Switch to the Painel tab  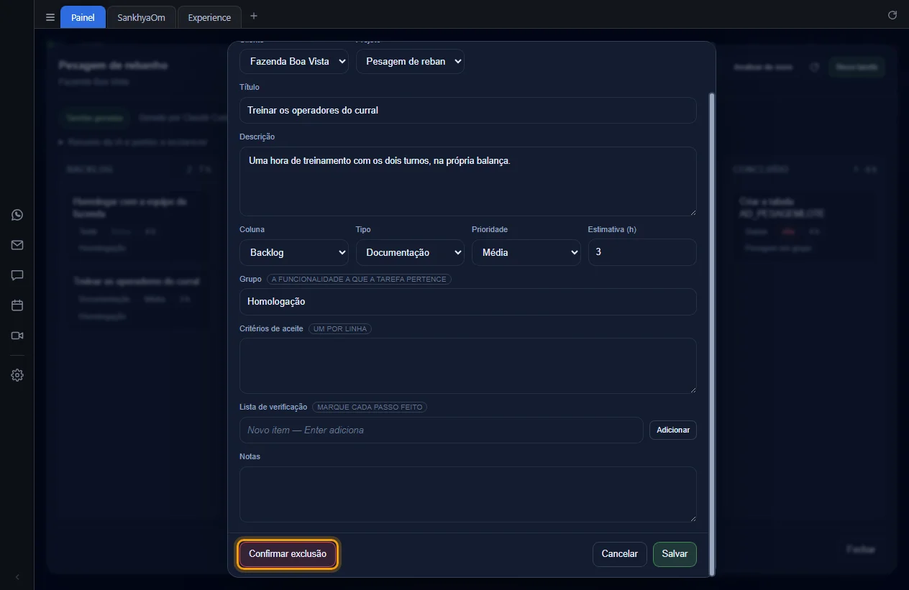83,17
